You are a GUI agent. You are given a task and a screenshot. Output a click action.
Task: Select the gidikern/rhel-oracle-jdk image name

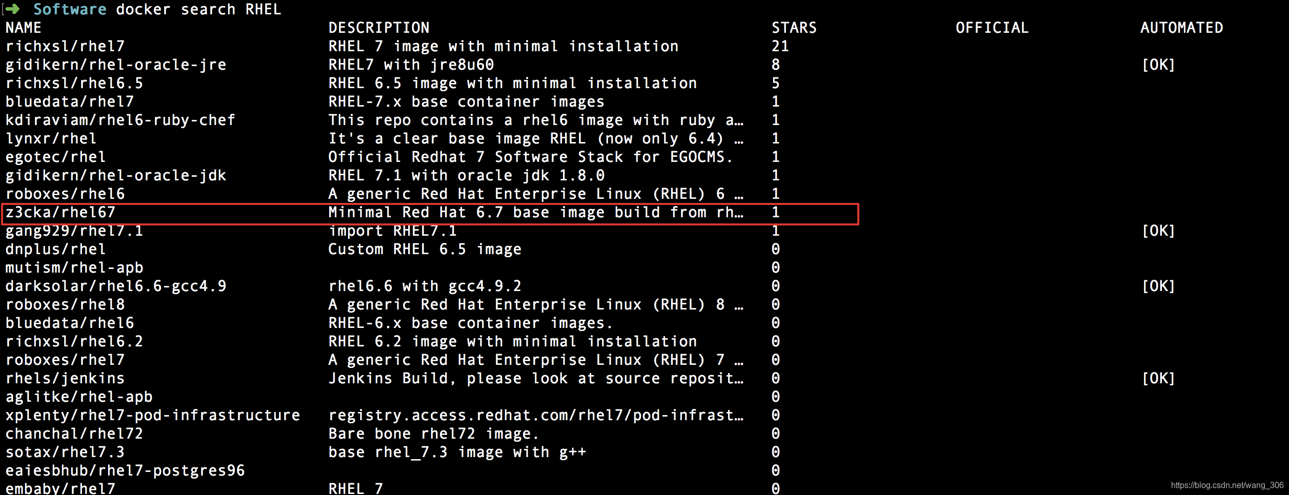coord(116,175)
